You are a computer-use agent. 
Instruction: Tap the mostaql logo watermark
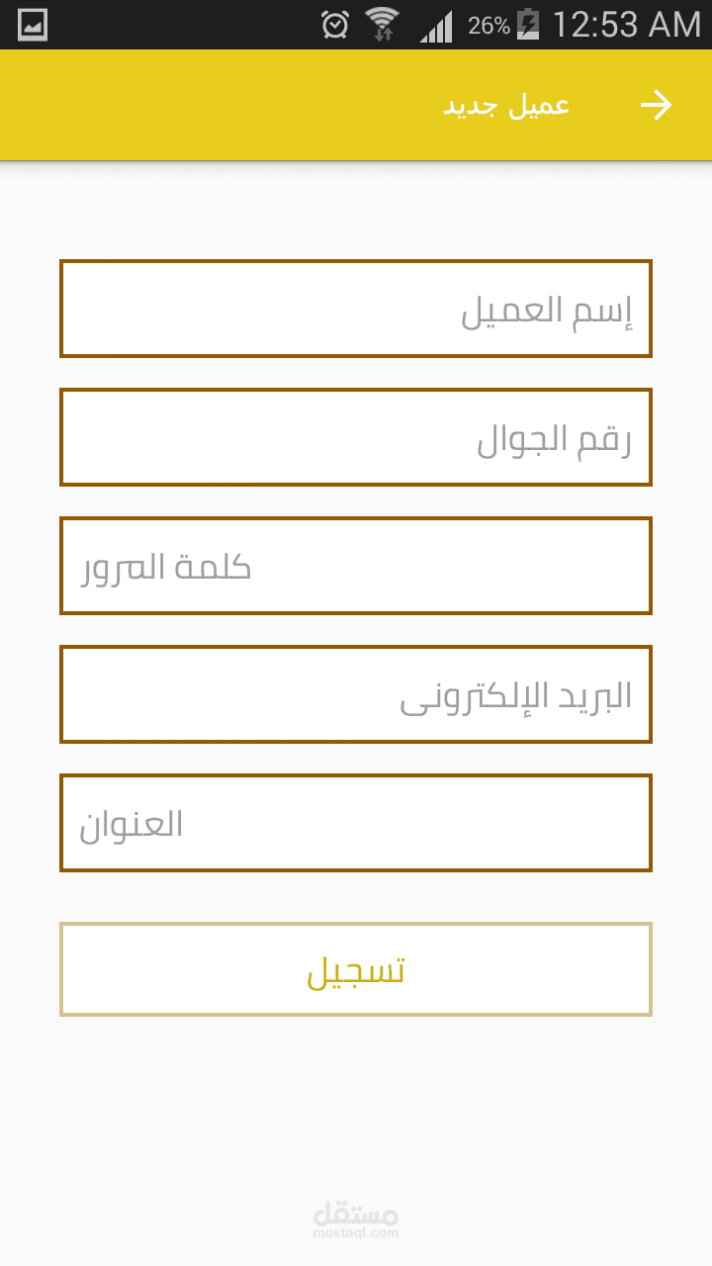(355, 1213)
